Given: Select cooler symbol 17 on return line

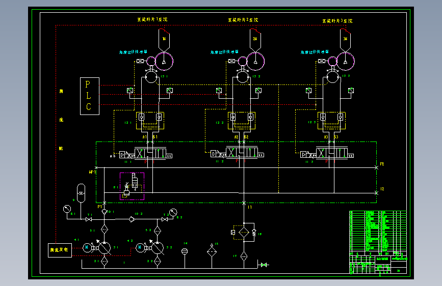Looking at the screenshot, I should 244,256.
